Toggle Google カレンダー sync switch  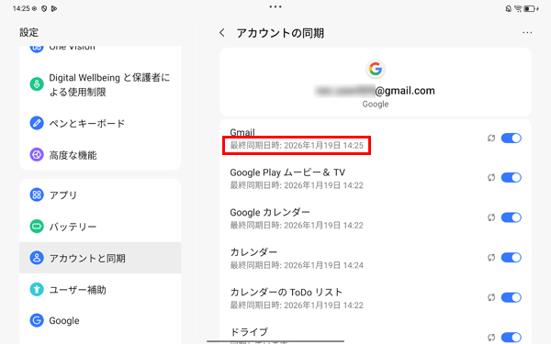click(511, 217)
